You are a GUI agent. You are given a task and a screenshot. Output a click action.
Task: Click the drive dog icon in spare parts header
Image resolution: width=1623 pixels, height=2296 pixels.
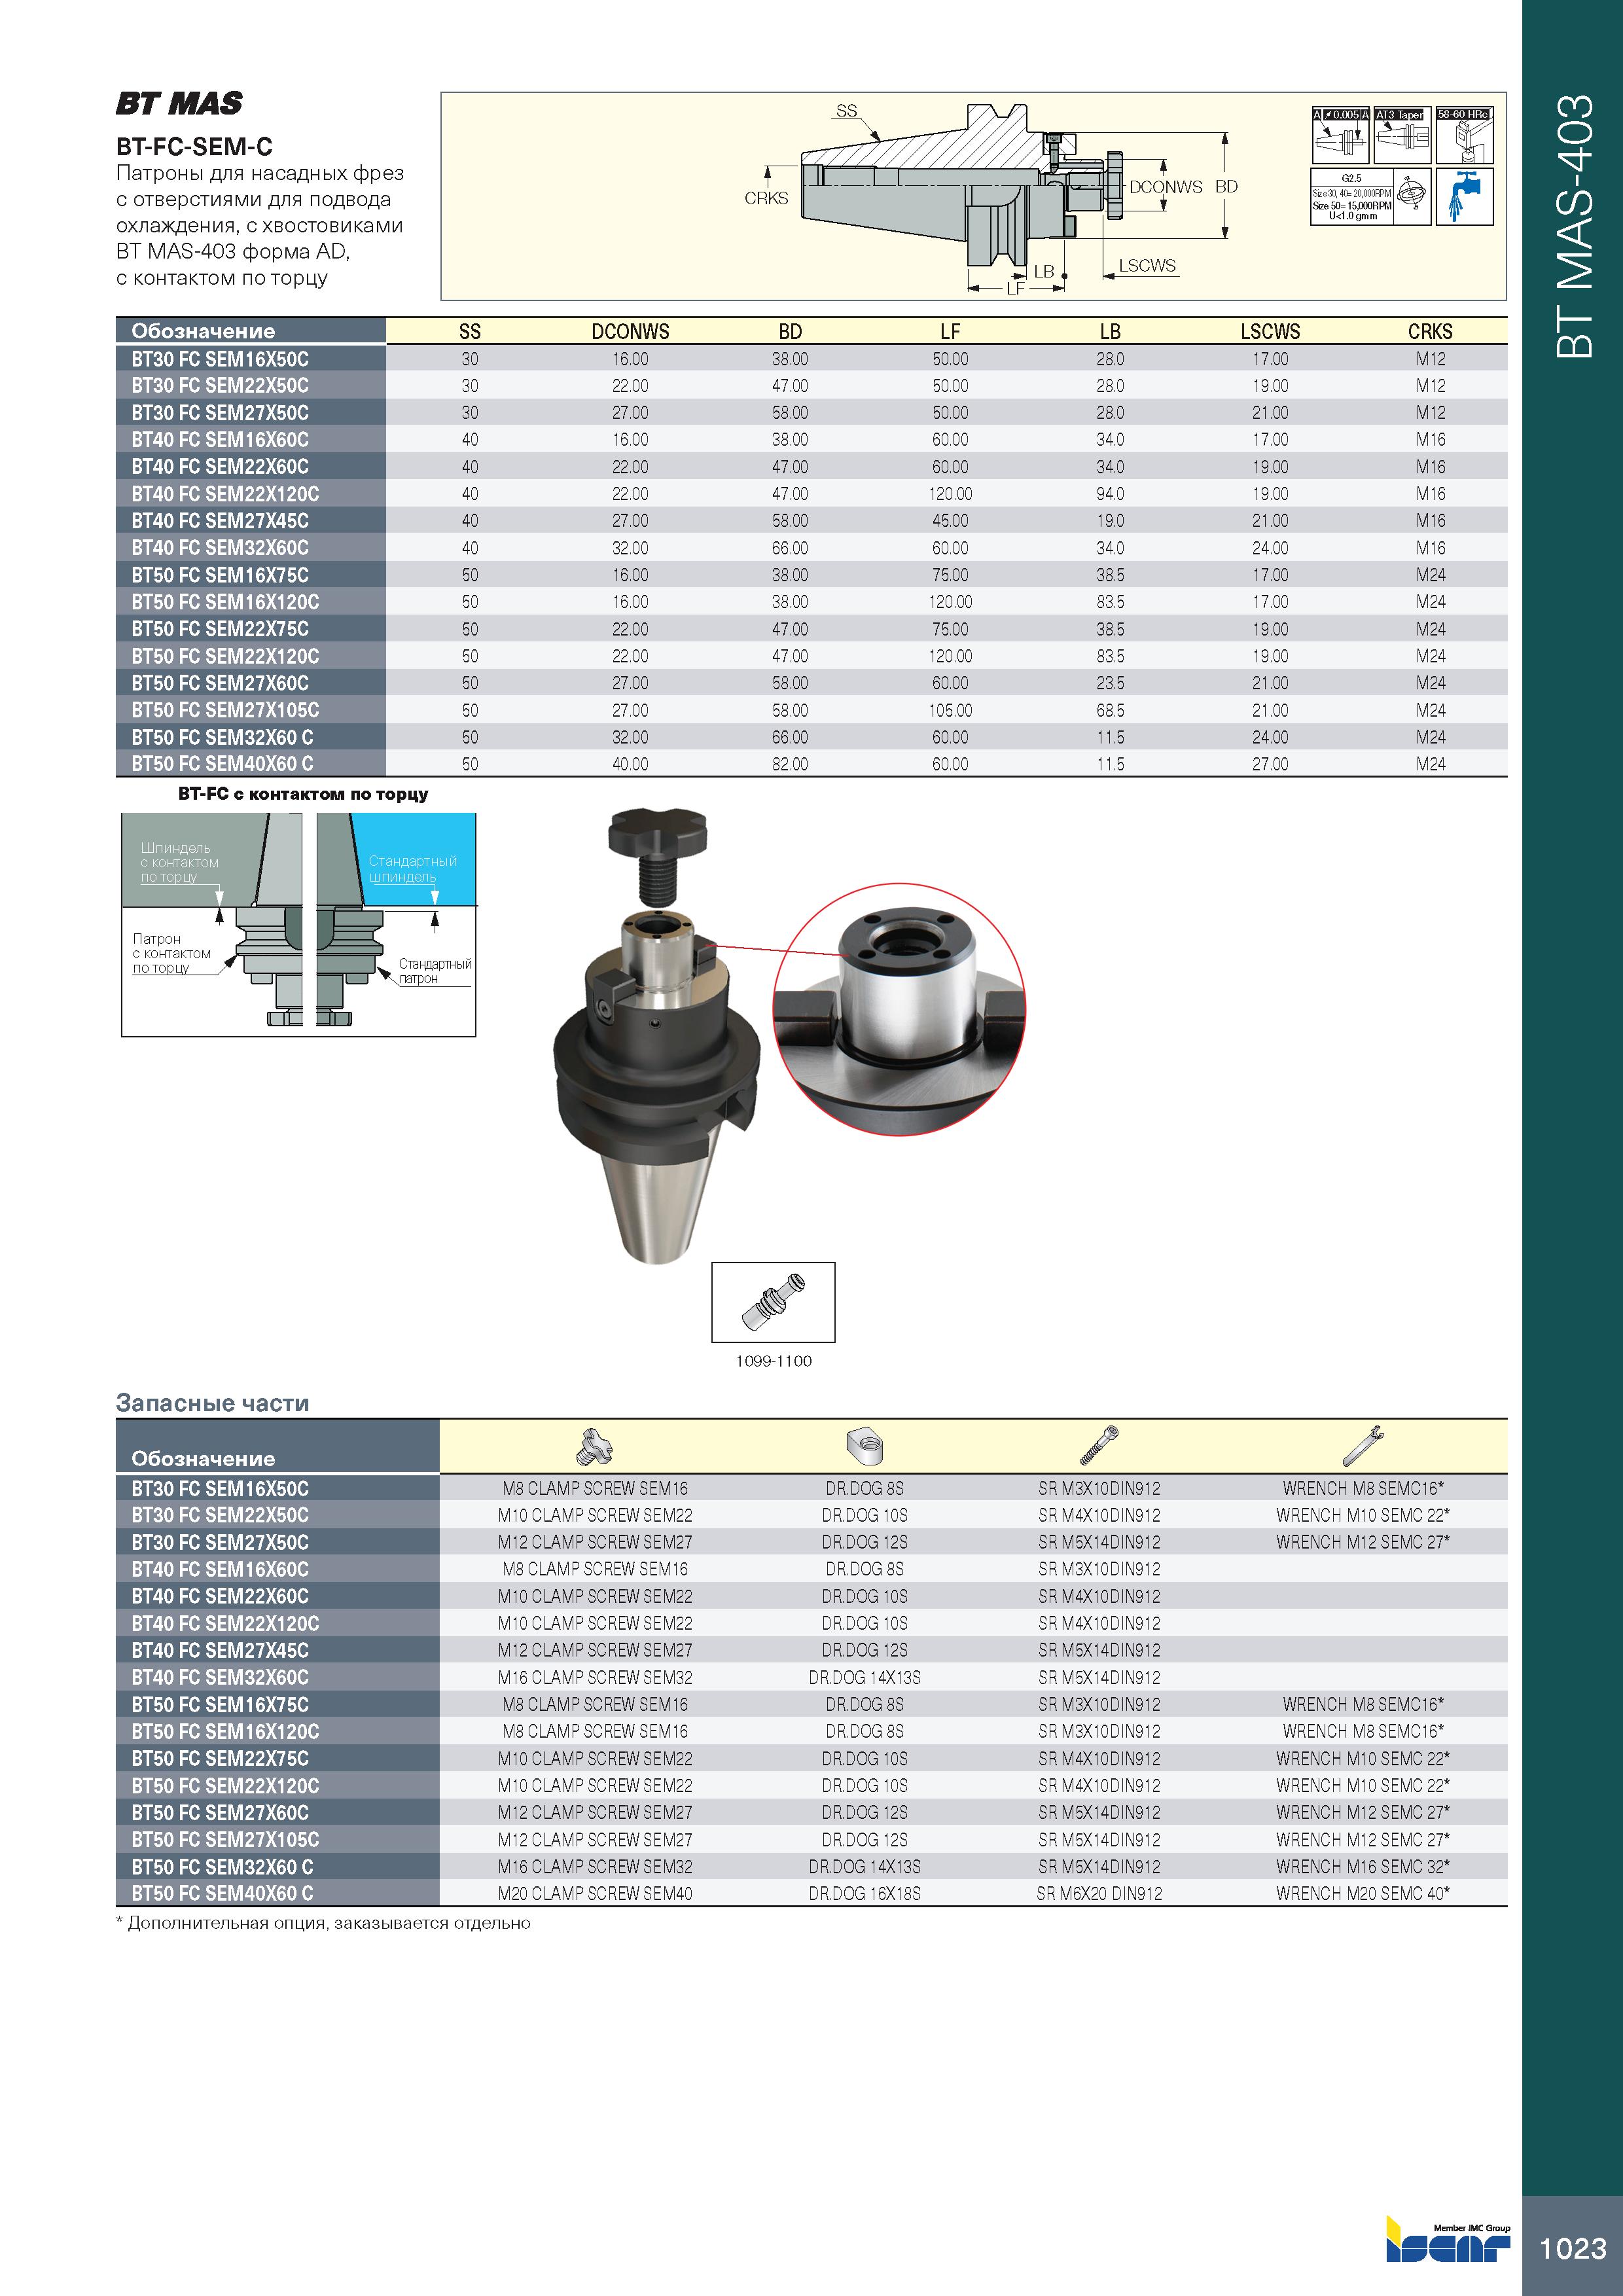click(x=865, y=1446)
